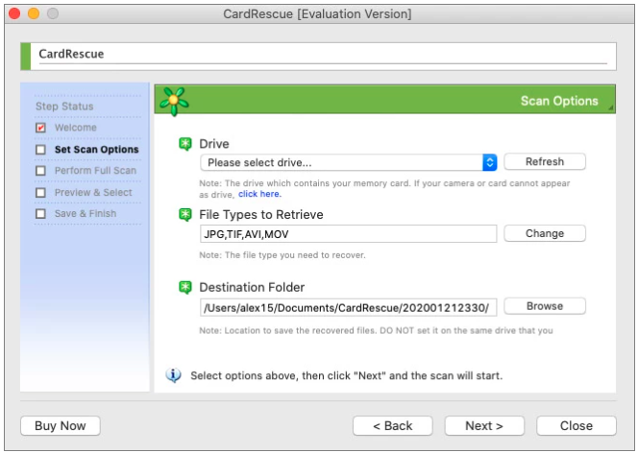Go back with the < Back button
This screenshot has width=638, height=453.
tap(393, 426)
